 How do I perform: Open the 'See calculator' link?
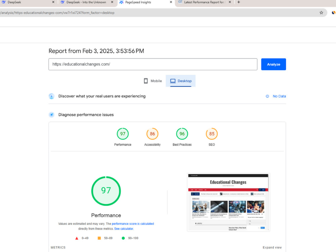pos(124,229)
